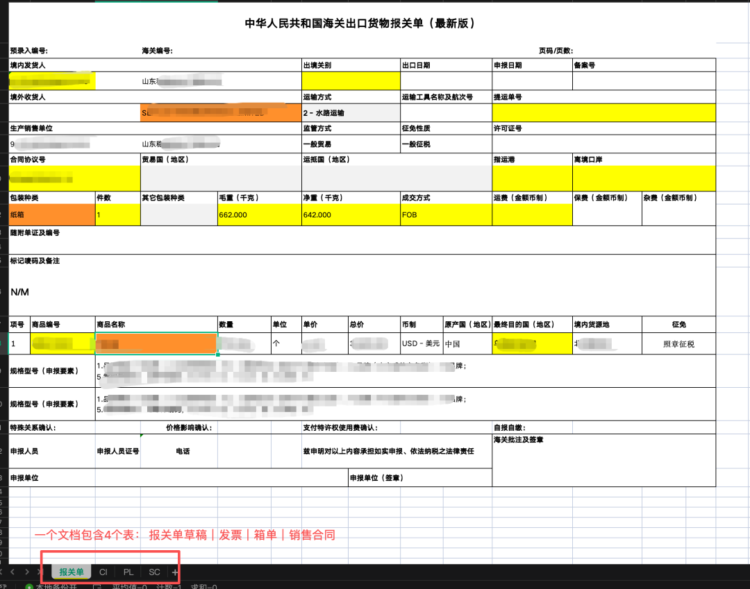
Task: Click the previous-sheet arrow in the tab bar
Action: pyautogui.click(x=12, y=572)
